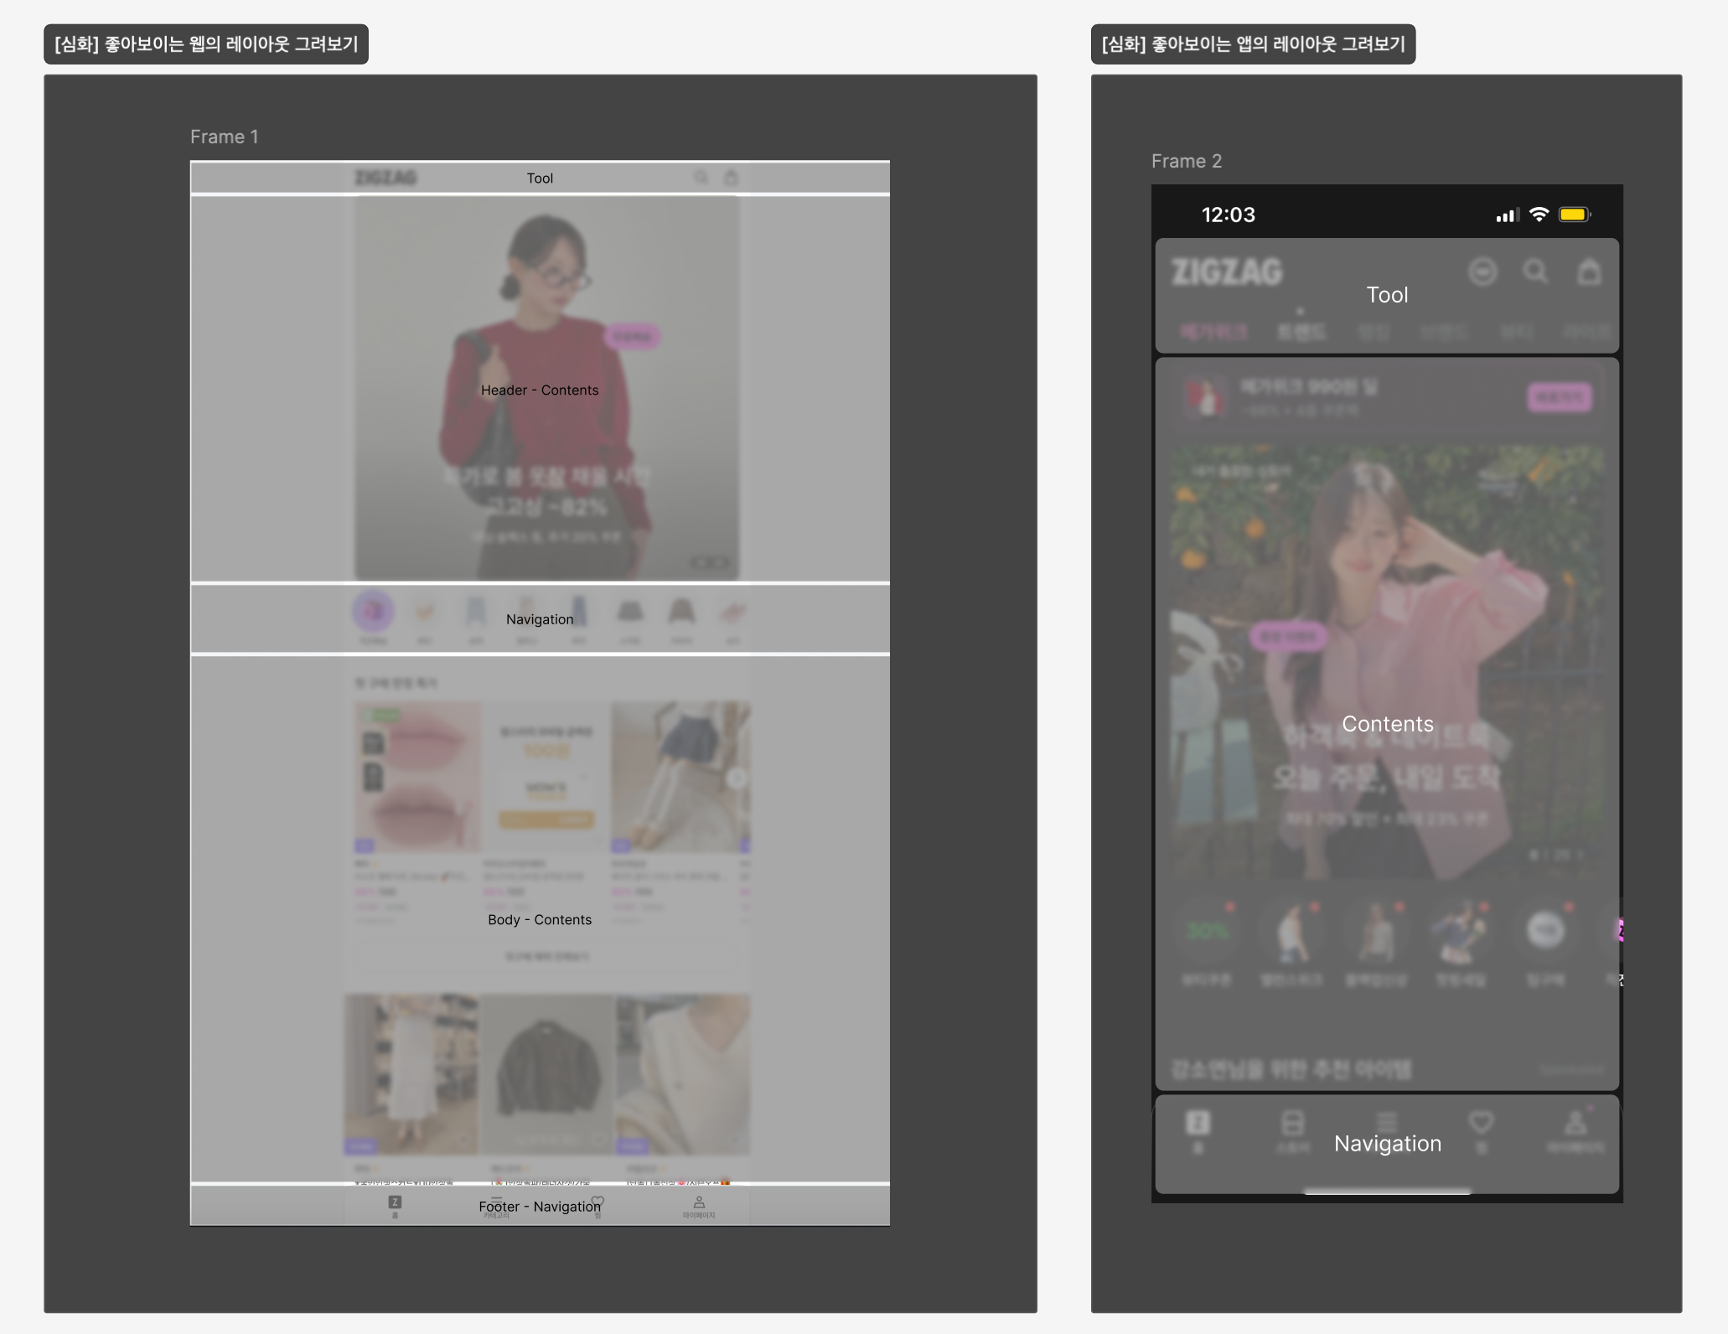Select the Frame 1 label

pos(224,137)
